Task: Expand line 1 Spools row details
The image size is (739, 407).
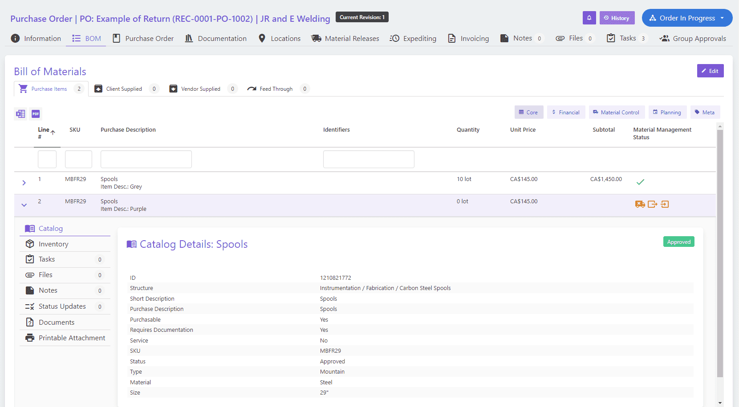Action: pos(24,182)
